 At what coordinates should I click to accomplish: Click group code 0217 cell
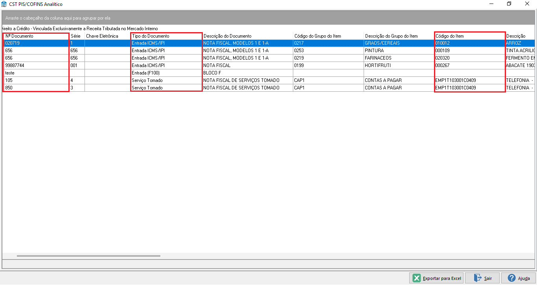tap(328, 43)
